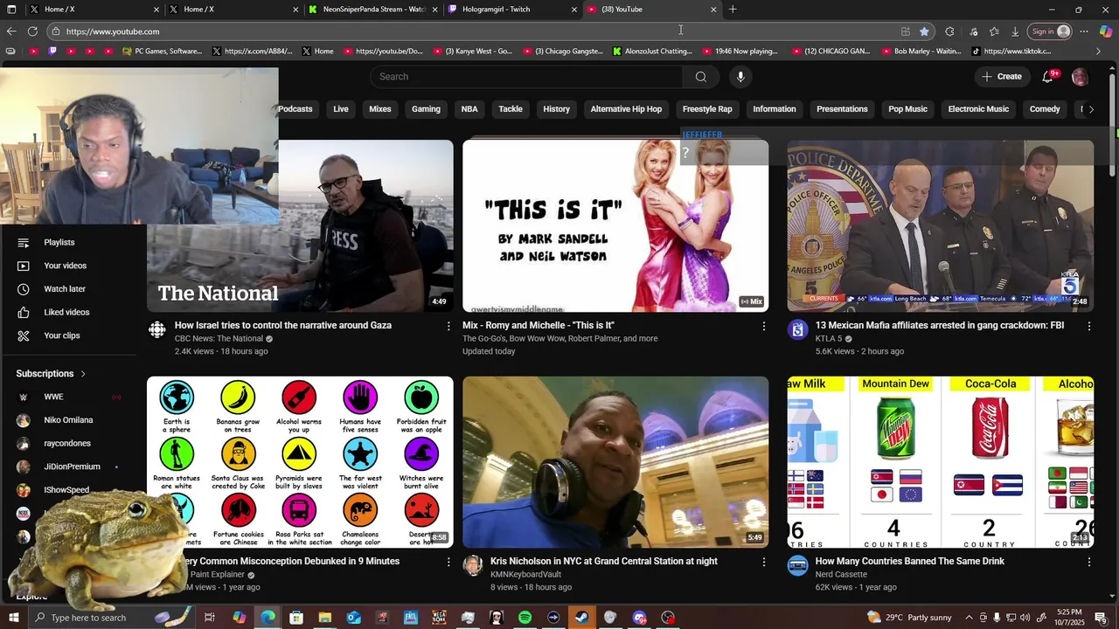Click the Create video button
The width and height of the screenshot is (1119, 629).
pos(1001,77)
